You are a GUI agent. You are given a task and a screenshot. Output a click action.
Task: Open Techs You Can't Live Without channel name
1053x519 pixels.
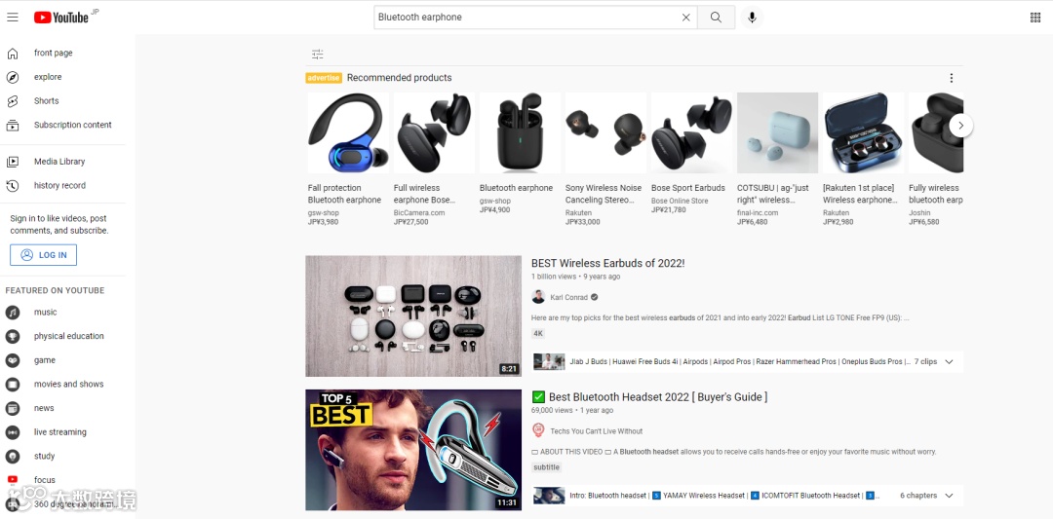point(597,431)
